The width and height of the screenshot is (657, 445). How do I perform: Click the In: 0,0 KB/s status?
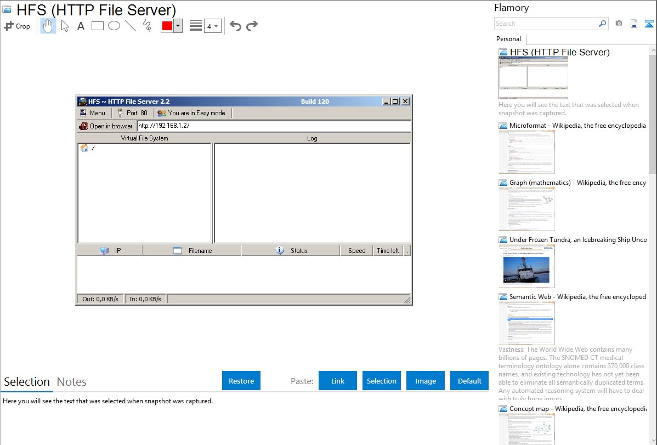pyautogui.click(x=145, y=299)
